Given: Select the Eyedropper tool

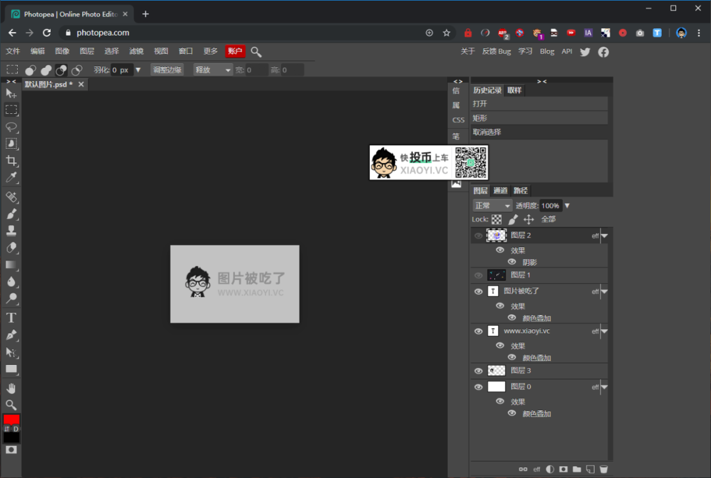Looking at the screenshot, I should coord(11,178).
